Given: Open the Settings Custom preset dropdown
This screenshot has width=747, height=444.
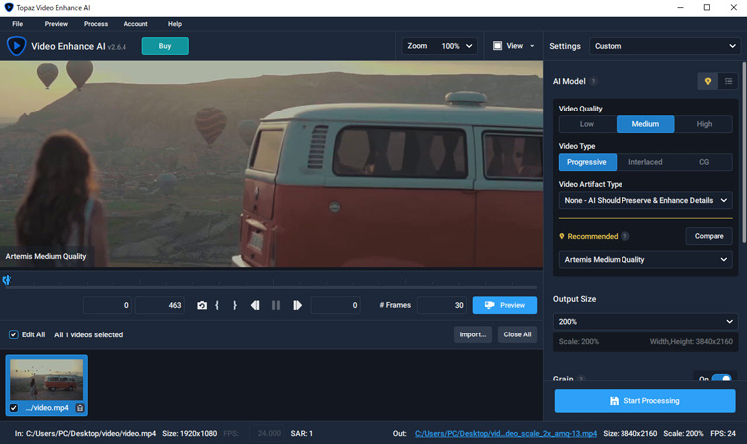Looking at the screenshot, I should (664, 46).
